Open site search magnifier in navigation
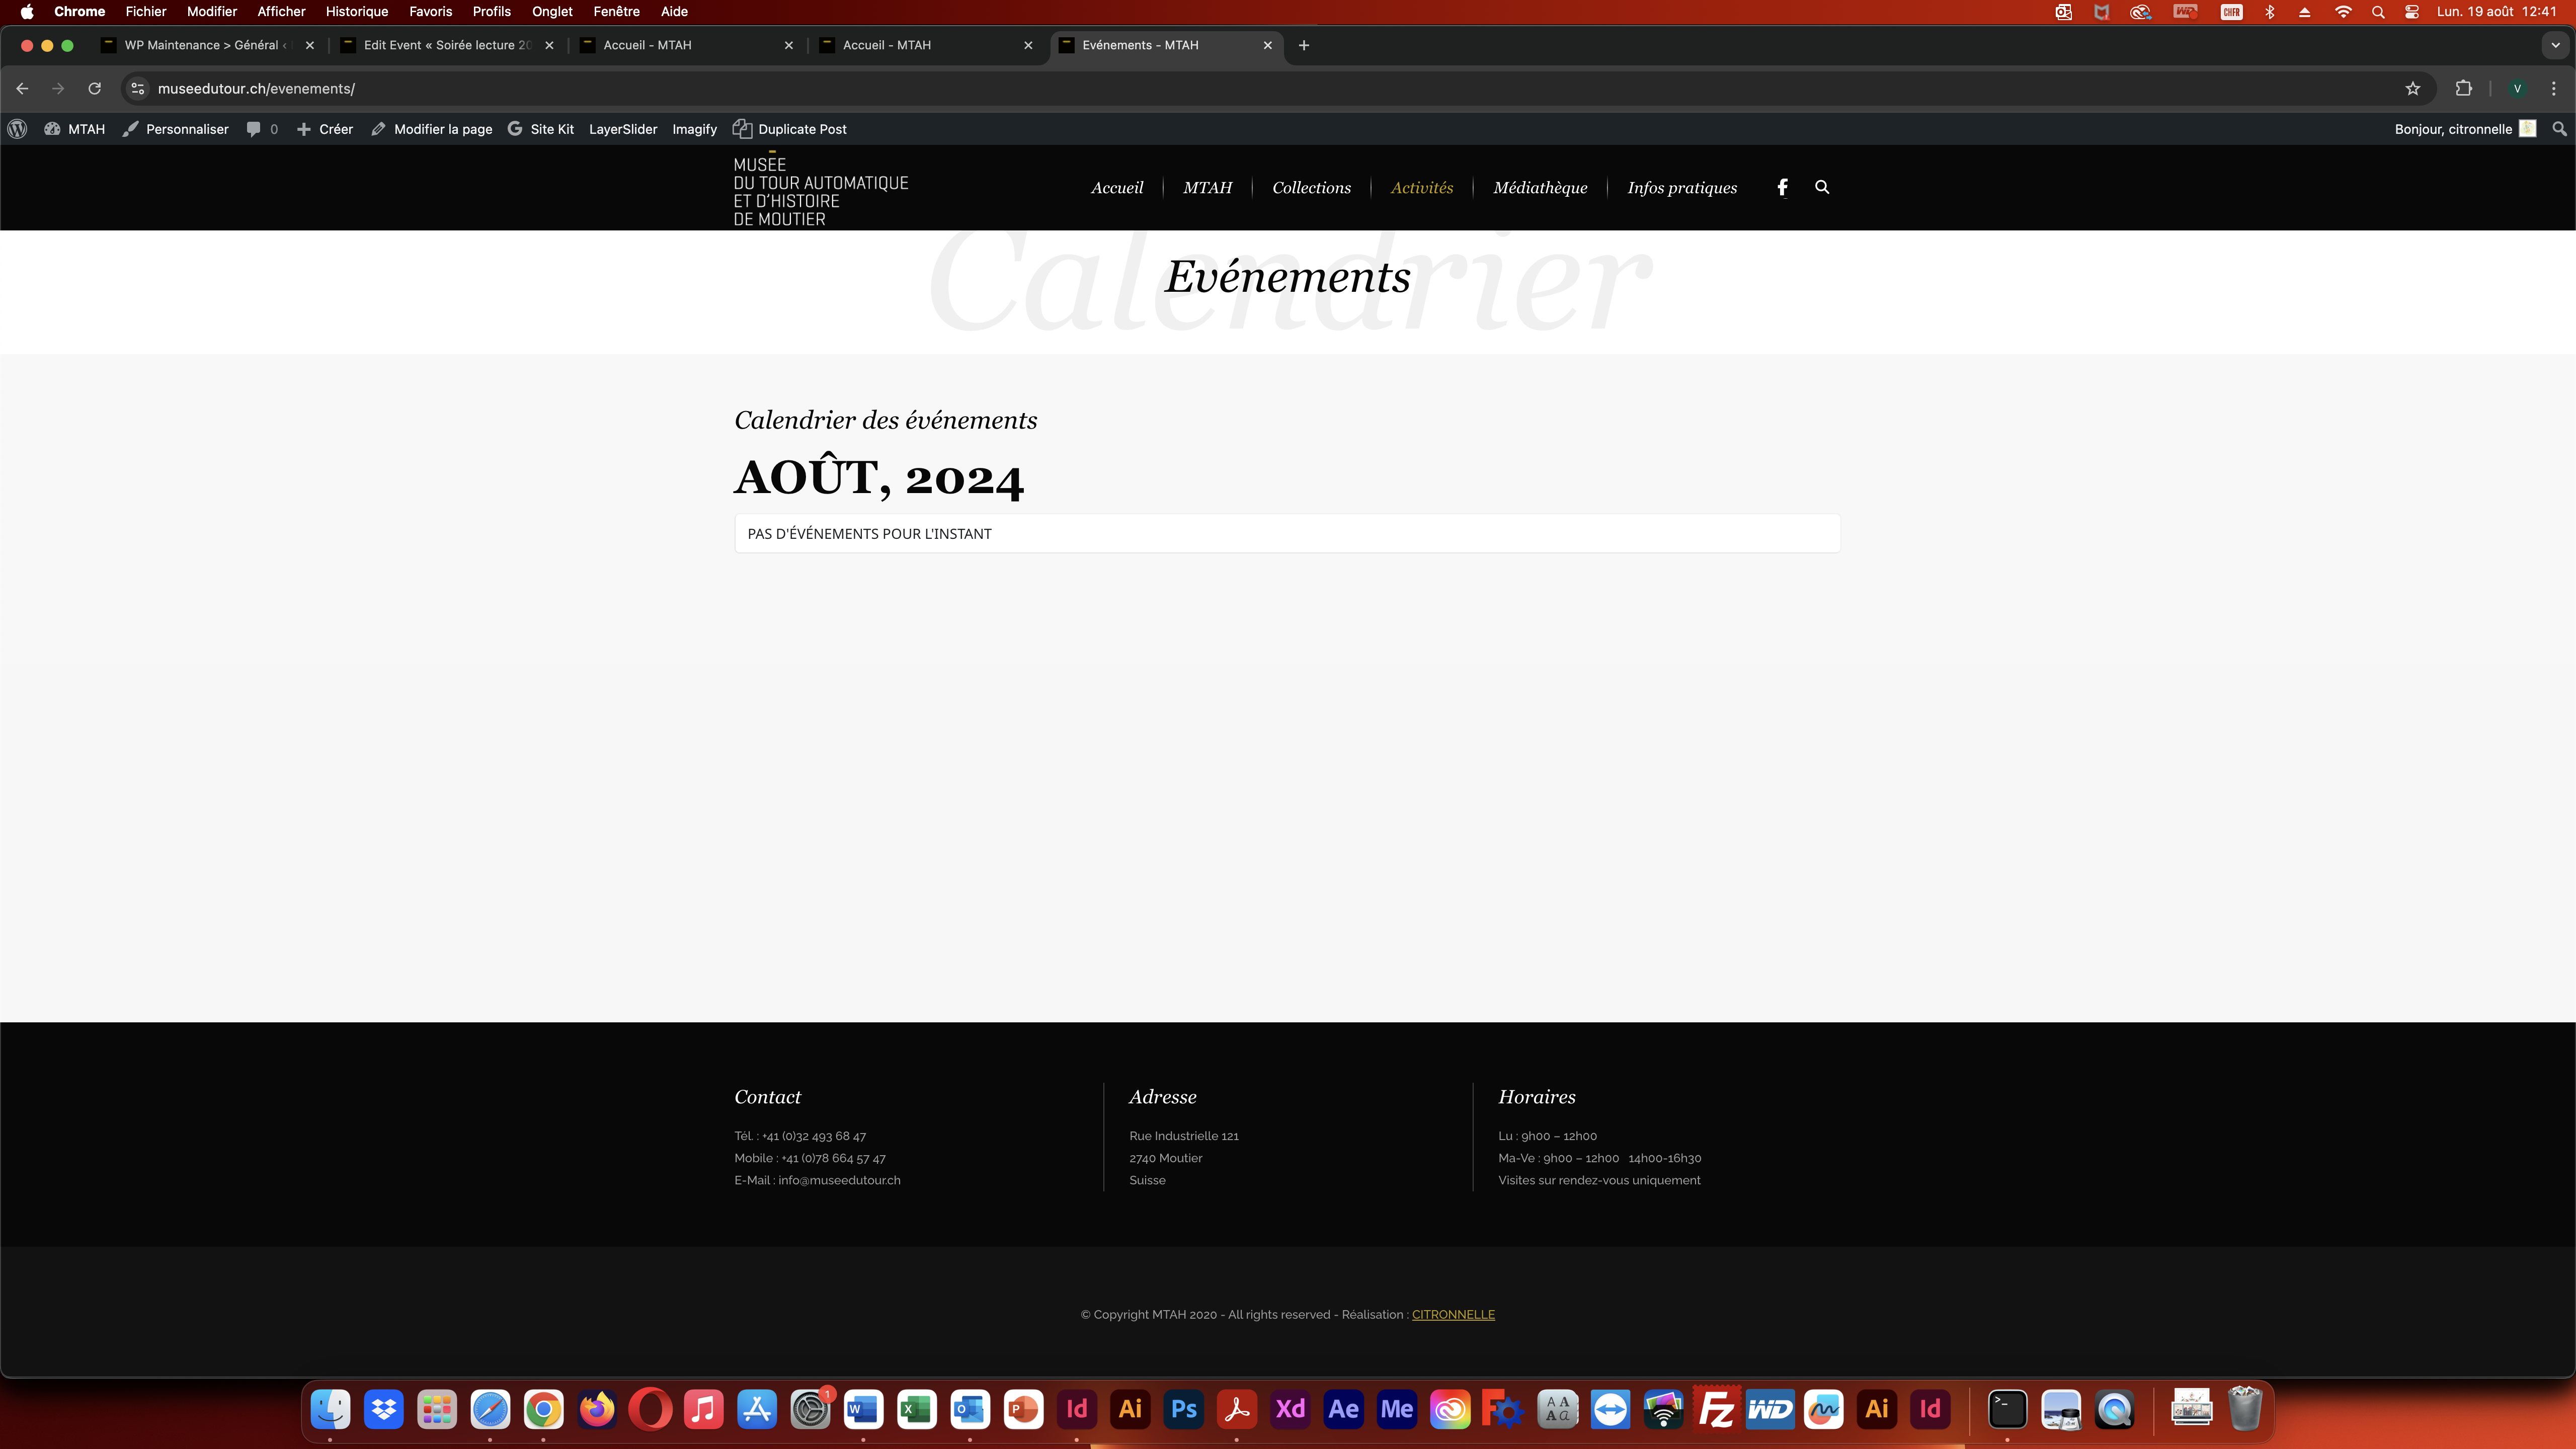Image resolution: width=2576 pixels, height=1449 pixels. (x=1822, y=187)
